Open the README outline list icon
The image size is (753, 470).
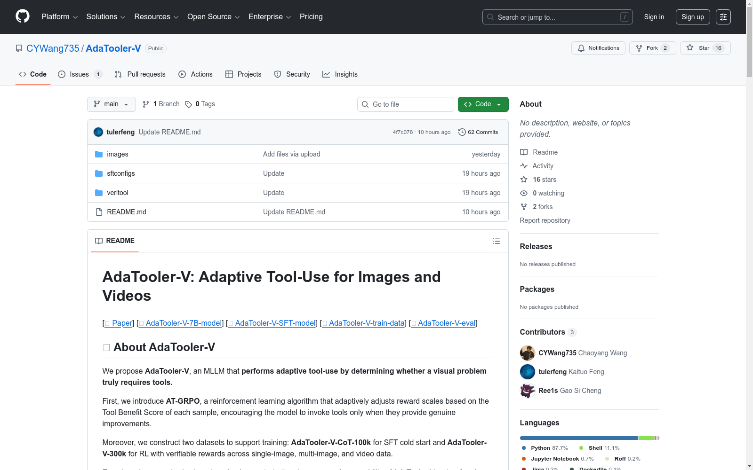[497, 241]
